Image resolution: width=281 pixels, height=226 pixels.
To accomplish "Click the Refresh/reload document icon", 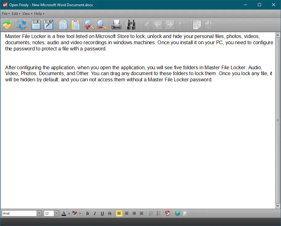I will [x=21, y=25].
